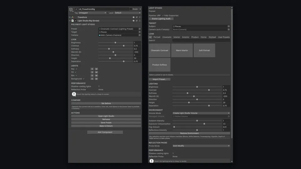This screenshot has height=169, width=301.
Task: Click the Import Preset button
Action: point(160,79)
